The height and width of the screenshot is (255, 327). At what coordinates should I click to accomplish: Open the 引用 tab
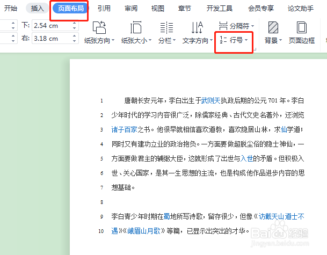pyautogui.click(x=104, y=9)
